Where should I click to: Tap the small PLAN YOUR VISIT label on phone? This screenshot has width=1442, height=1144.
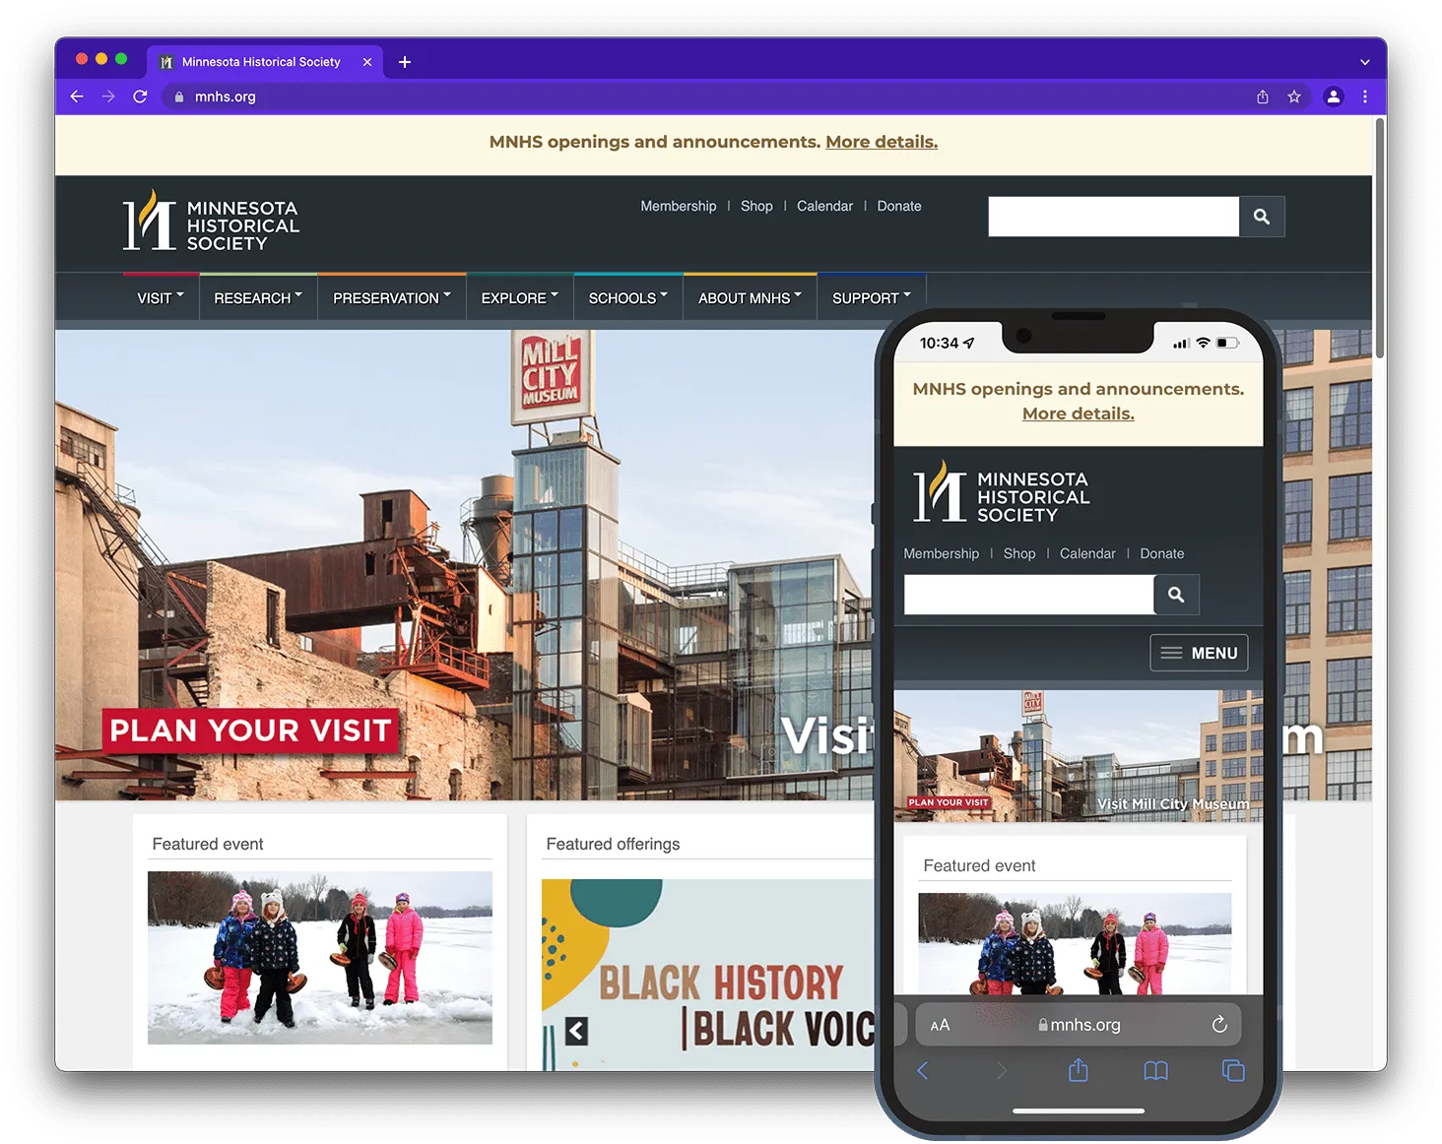click(x=949, y=802)
